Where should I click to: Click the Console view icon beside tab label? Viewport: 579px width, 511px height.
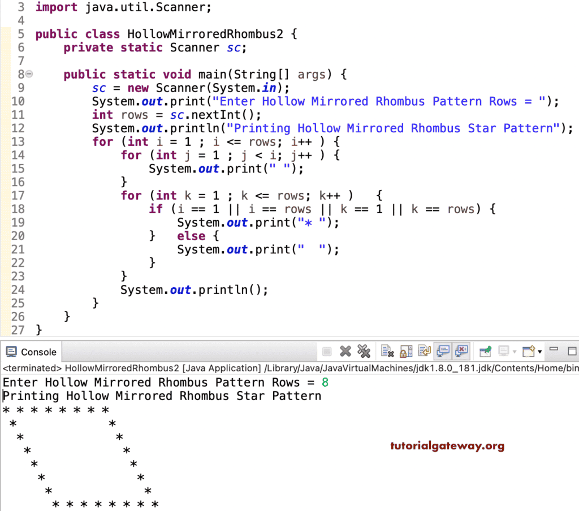click(11, 352)
